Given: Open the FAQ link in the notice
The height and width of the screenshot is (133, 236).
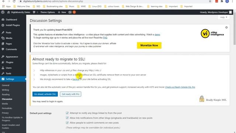Looking at the screenshot, I should point(105,38).
